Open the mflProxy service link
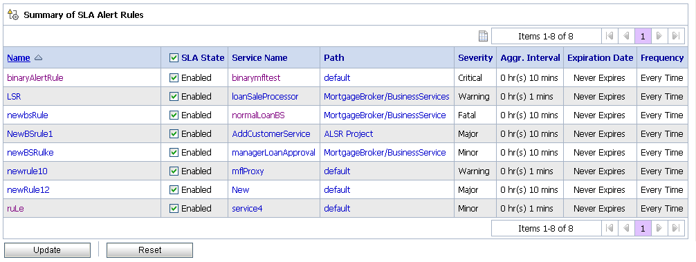696x262 pixels. (248, 171)
